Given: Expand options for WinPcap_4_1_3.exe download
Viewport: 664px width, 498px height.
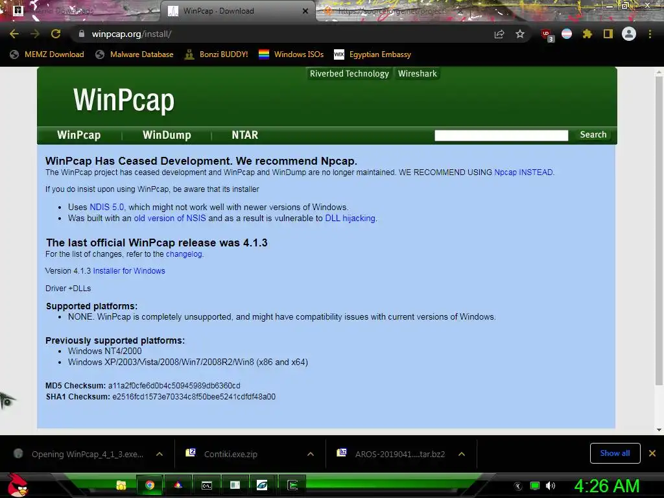Looking at the screenshot, I should 160,454.
